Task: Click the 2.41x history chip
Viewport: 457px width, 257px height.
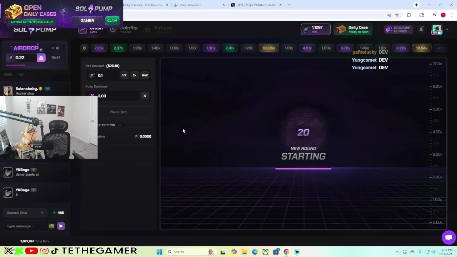Action: tap(230, 48)
